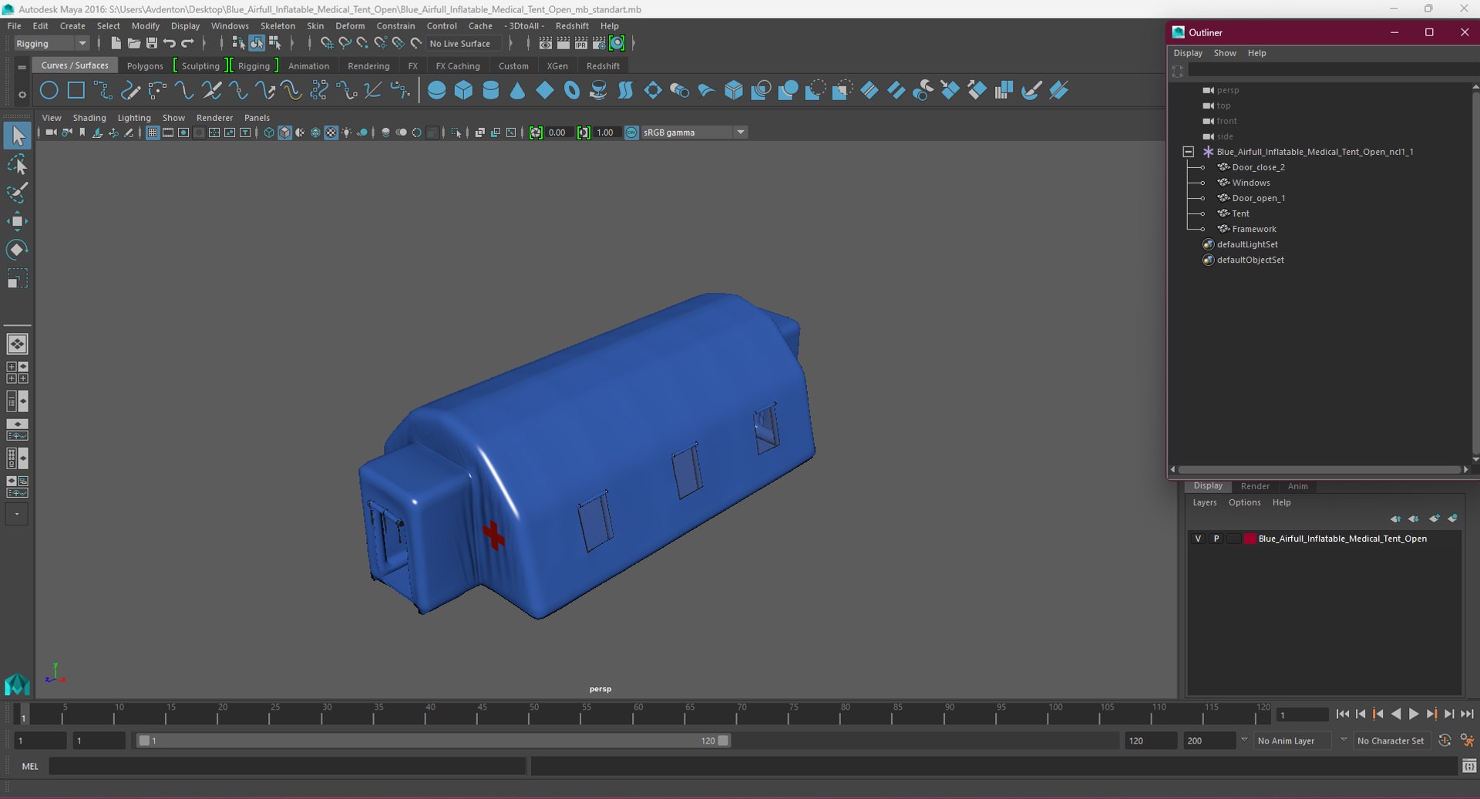Viewport: 1480px width, 799px height.
Task: Switch to the Polygons shelf tab
Action: pos(145,65)
